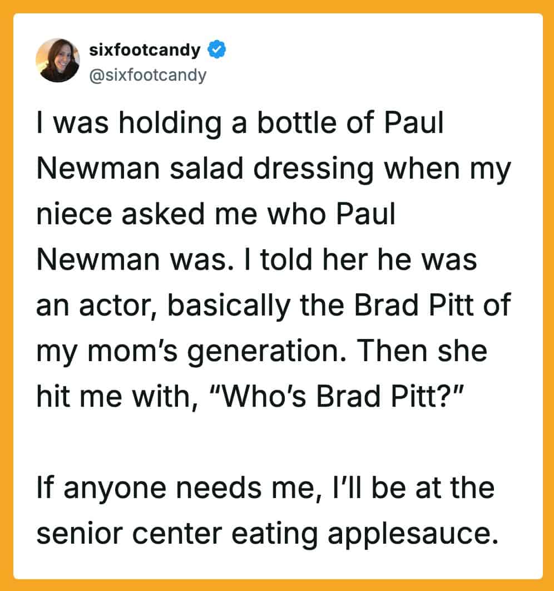Click the blue verified checkmark badge
This screenshot has height=591, width=554.
pos(216,50)
